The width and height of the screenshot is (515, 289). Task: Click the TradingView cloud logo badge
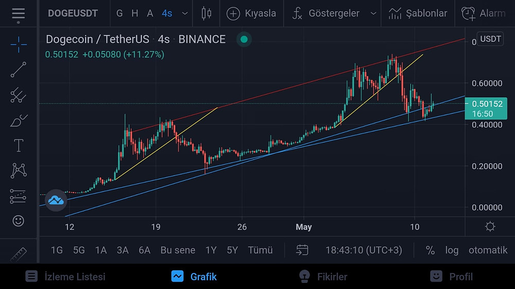(x=56, y=200)
